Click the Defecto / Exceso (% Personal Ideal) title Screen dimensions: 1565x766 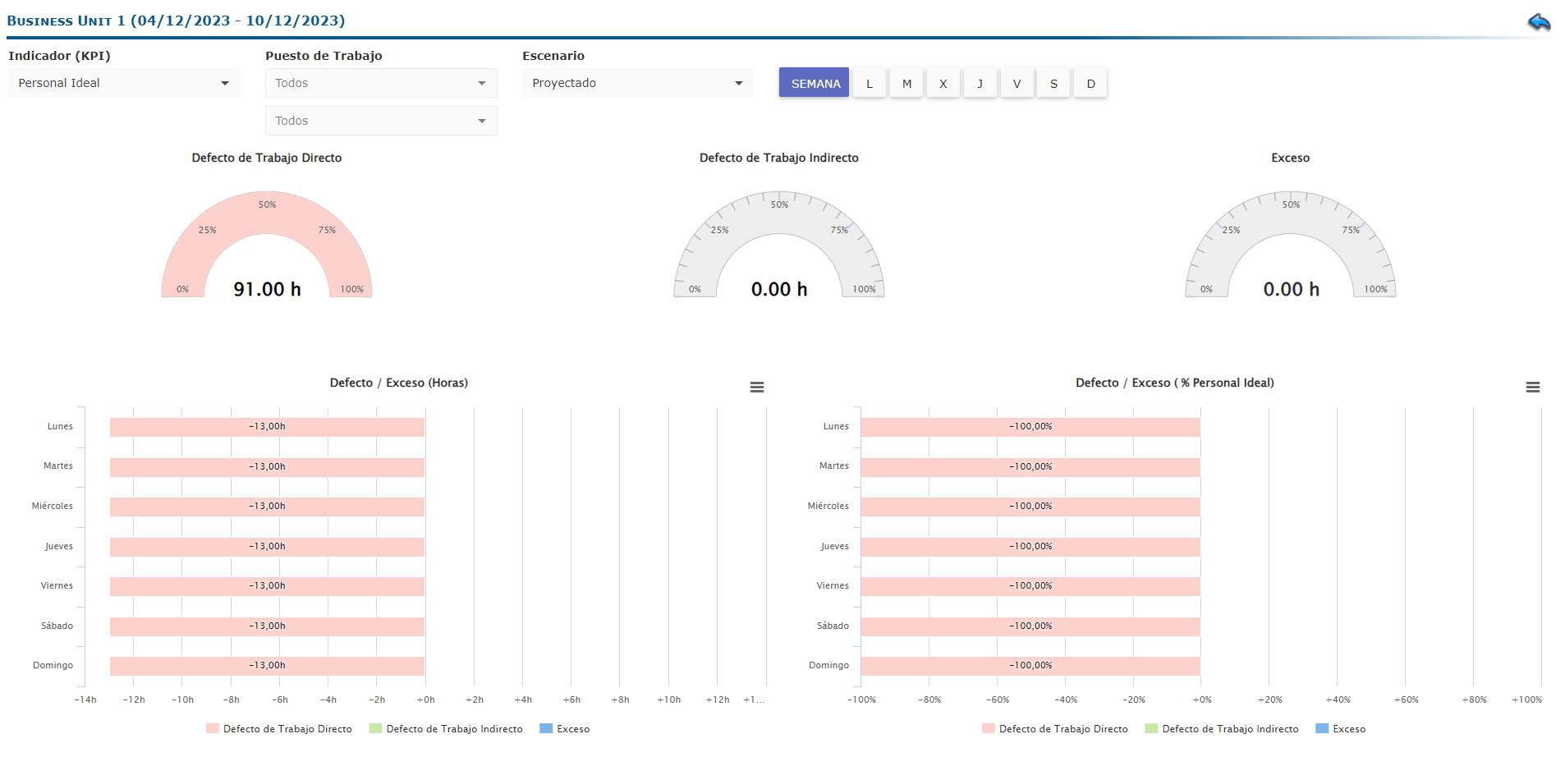(1175, 383)
